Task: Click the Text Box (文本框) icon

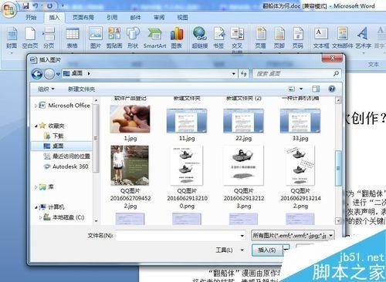Action: point(321,38)
